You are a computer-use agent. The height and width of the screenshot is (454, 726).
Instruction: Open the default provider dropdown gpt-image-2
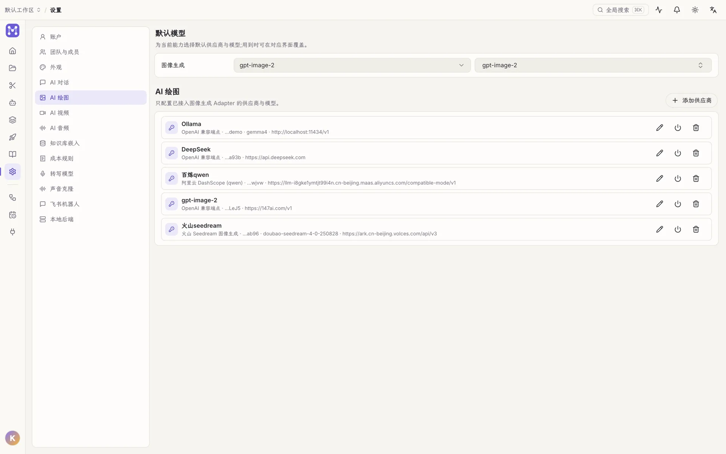[x=352, y=65]
